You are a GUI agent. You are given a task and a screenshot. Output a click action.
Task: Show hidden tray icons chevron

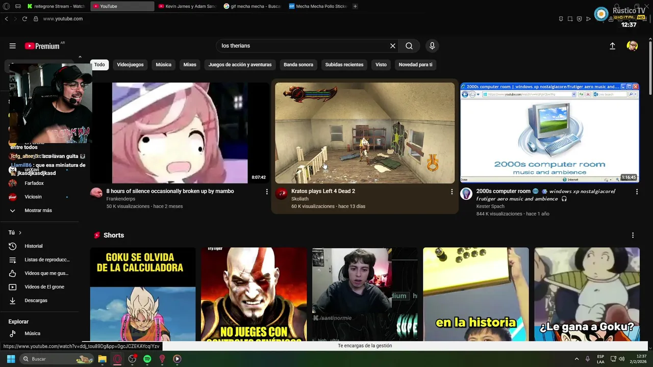point(576,359)
